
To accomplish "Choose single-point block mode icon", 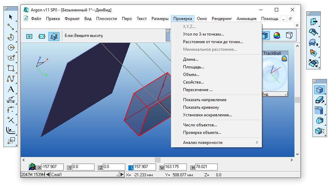I will point(29,36).
